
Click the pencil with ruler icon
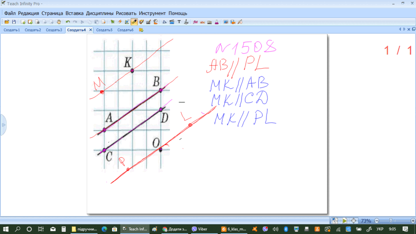(148, 22)
